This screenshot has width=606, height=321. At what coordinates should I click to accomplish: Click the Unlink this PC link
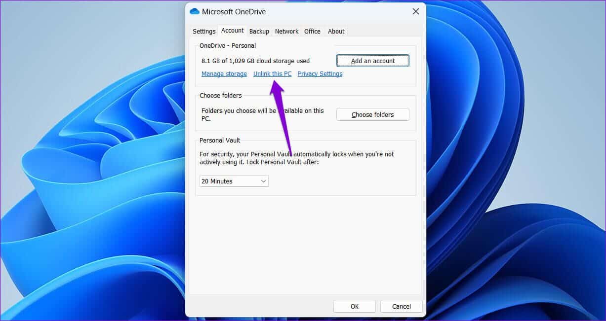(x=272, y=74)
